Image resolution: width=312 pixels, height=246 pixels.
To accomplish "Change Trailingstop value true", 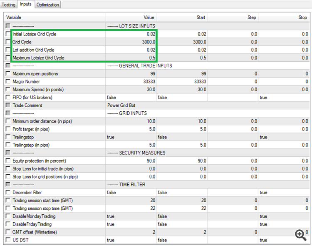I will coord(131,137).
